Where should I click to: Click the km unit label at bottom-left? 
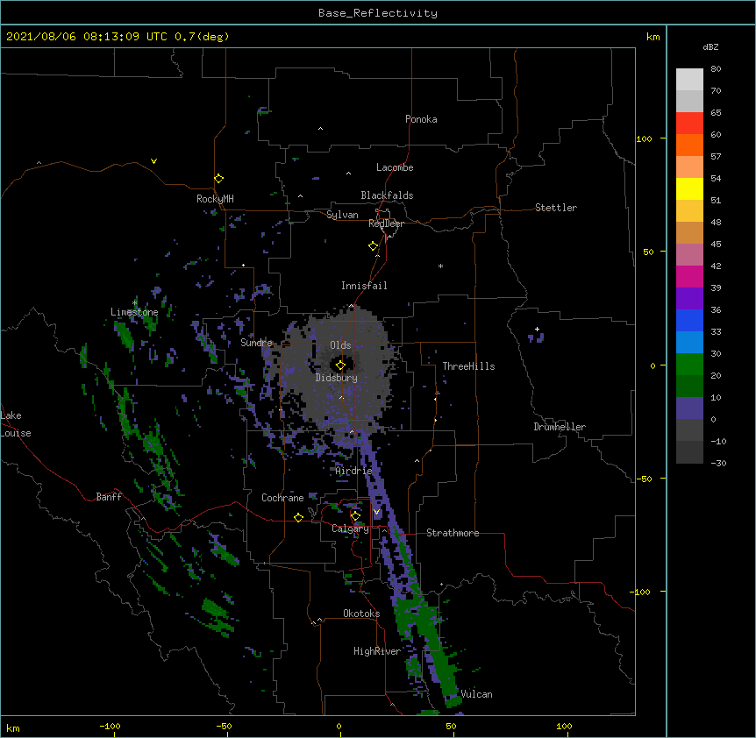click(x=13, y=727)
